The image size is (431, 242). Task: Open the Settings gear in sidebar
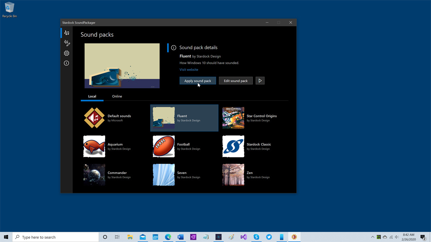(67, 53)
